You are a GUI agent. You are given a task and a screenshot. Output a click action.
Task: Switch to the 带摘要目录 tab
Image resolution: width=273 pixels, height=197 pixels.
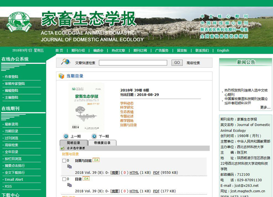tap(102, 142)
